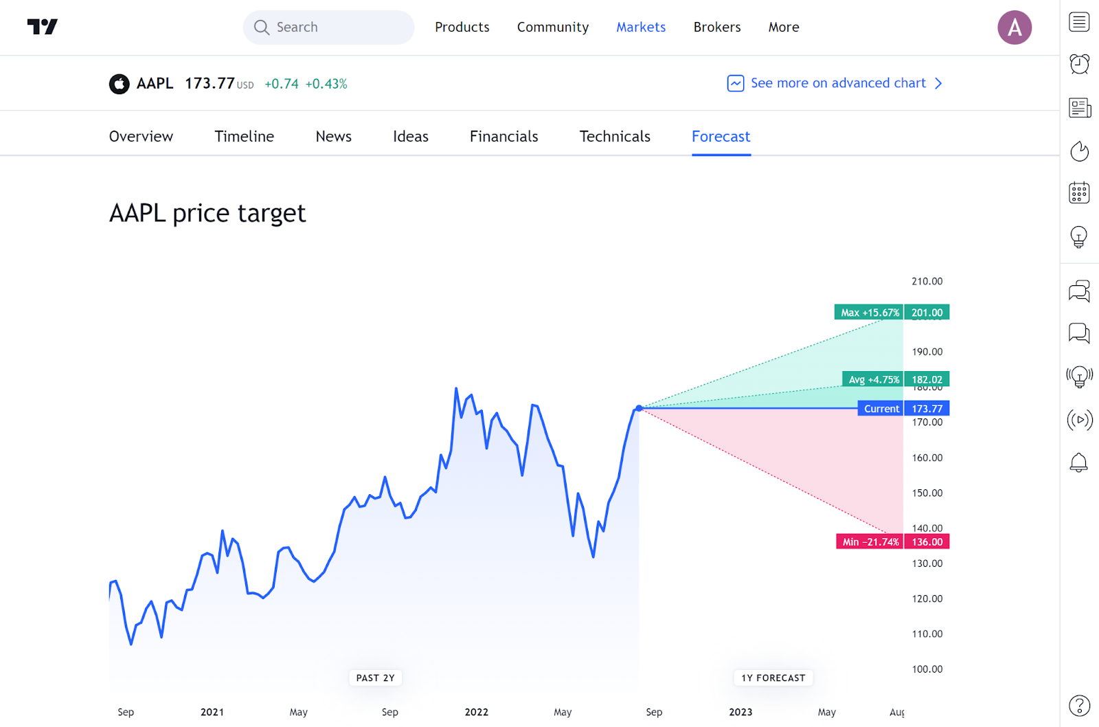1099x727 pixels.
Task: Select the Forecast tab
Action: (721, 136)
